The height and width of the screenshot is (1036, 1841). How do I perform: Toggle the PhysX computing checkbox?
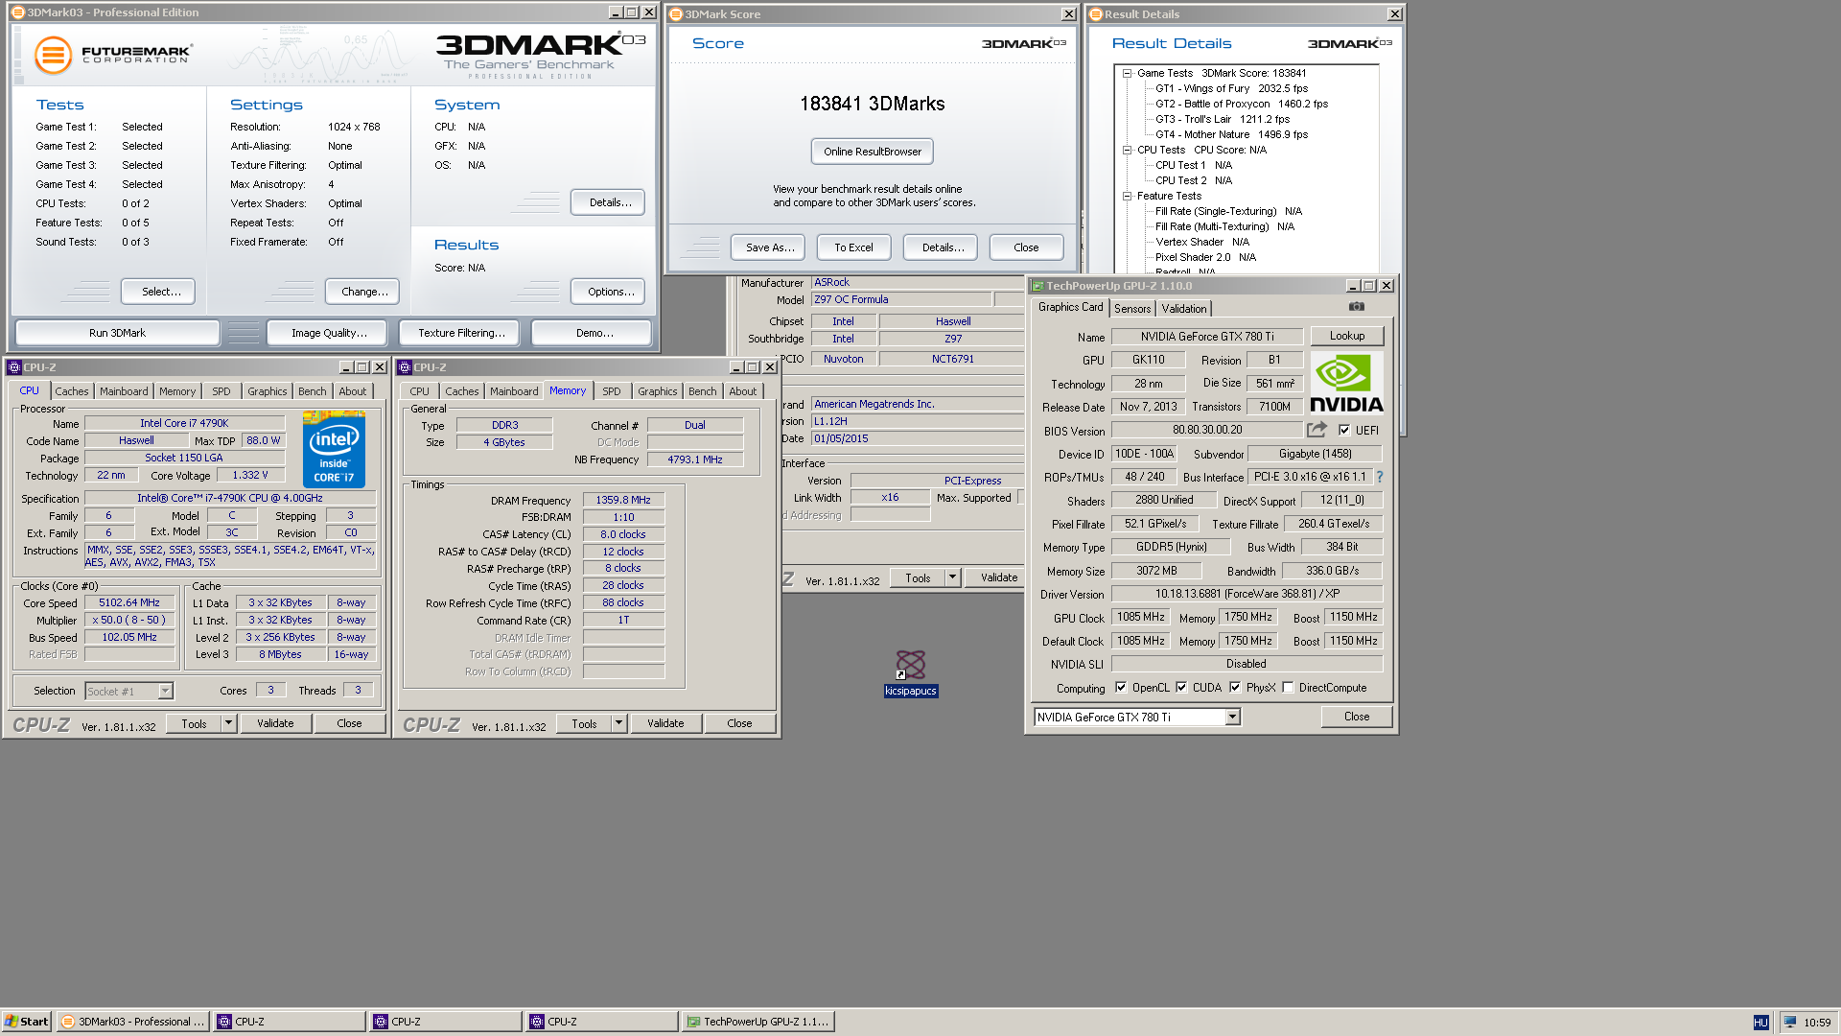click(1235, 688)
